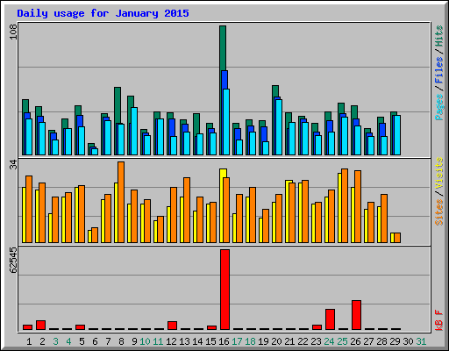Click day label 30 on x-axis

coord(408,341)
